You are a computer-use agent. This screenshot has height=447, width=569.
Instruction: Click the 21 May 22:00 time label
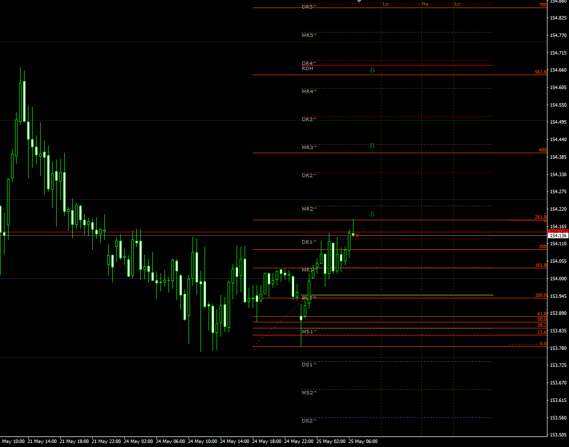[x=106, y=441]
